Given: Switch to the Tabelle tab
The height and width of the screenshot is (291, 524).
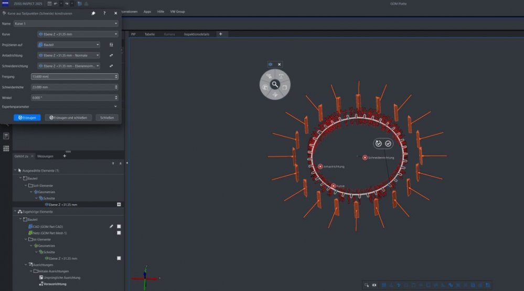Looking at the screenshot, I should click(149, 34).
